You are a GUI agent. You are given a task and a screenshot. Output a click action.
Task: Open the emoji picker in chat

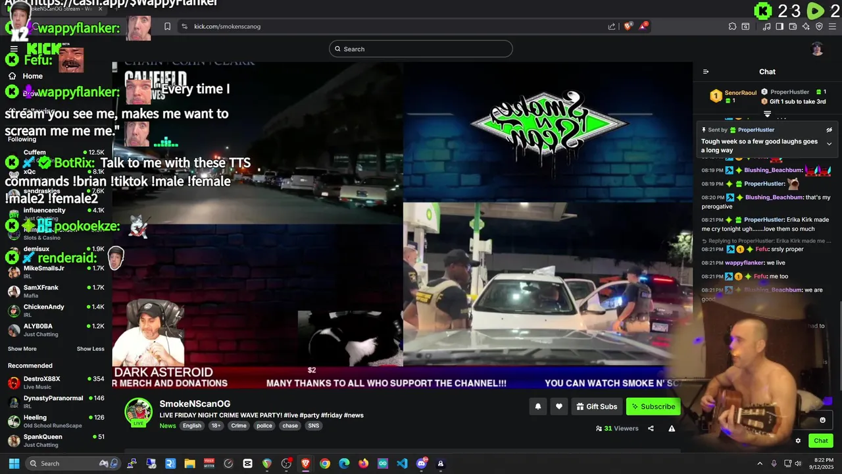822,420
